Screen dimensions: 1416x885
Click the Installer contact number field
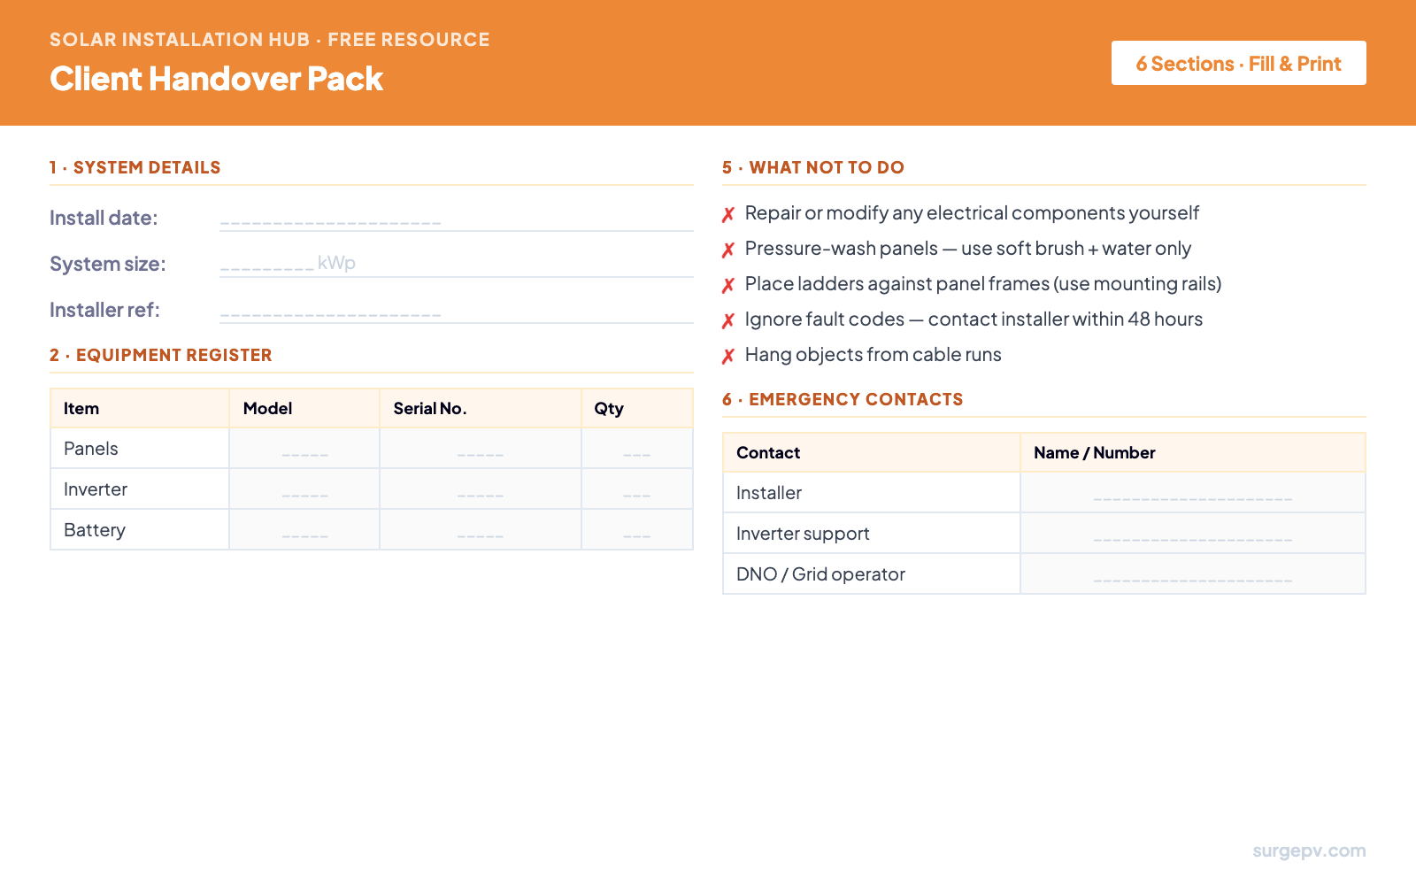point(1193,492)
